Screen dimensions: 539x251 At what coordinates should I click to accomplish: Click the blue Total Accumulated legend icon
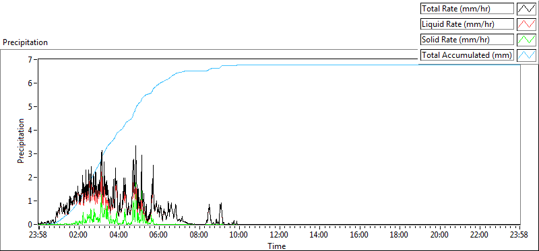[x=526, y=55]
